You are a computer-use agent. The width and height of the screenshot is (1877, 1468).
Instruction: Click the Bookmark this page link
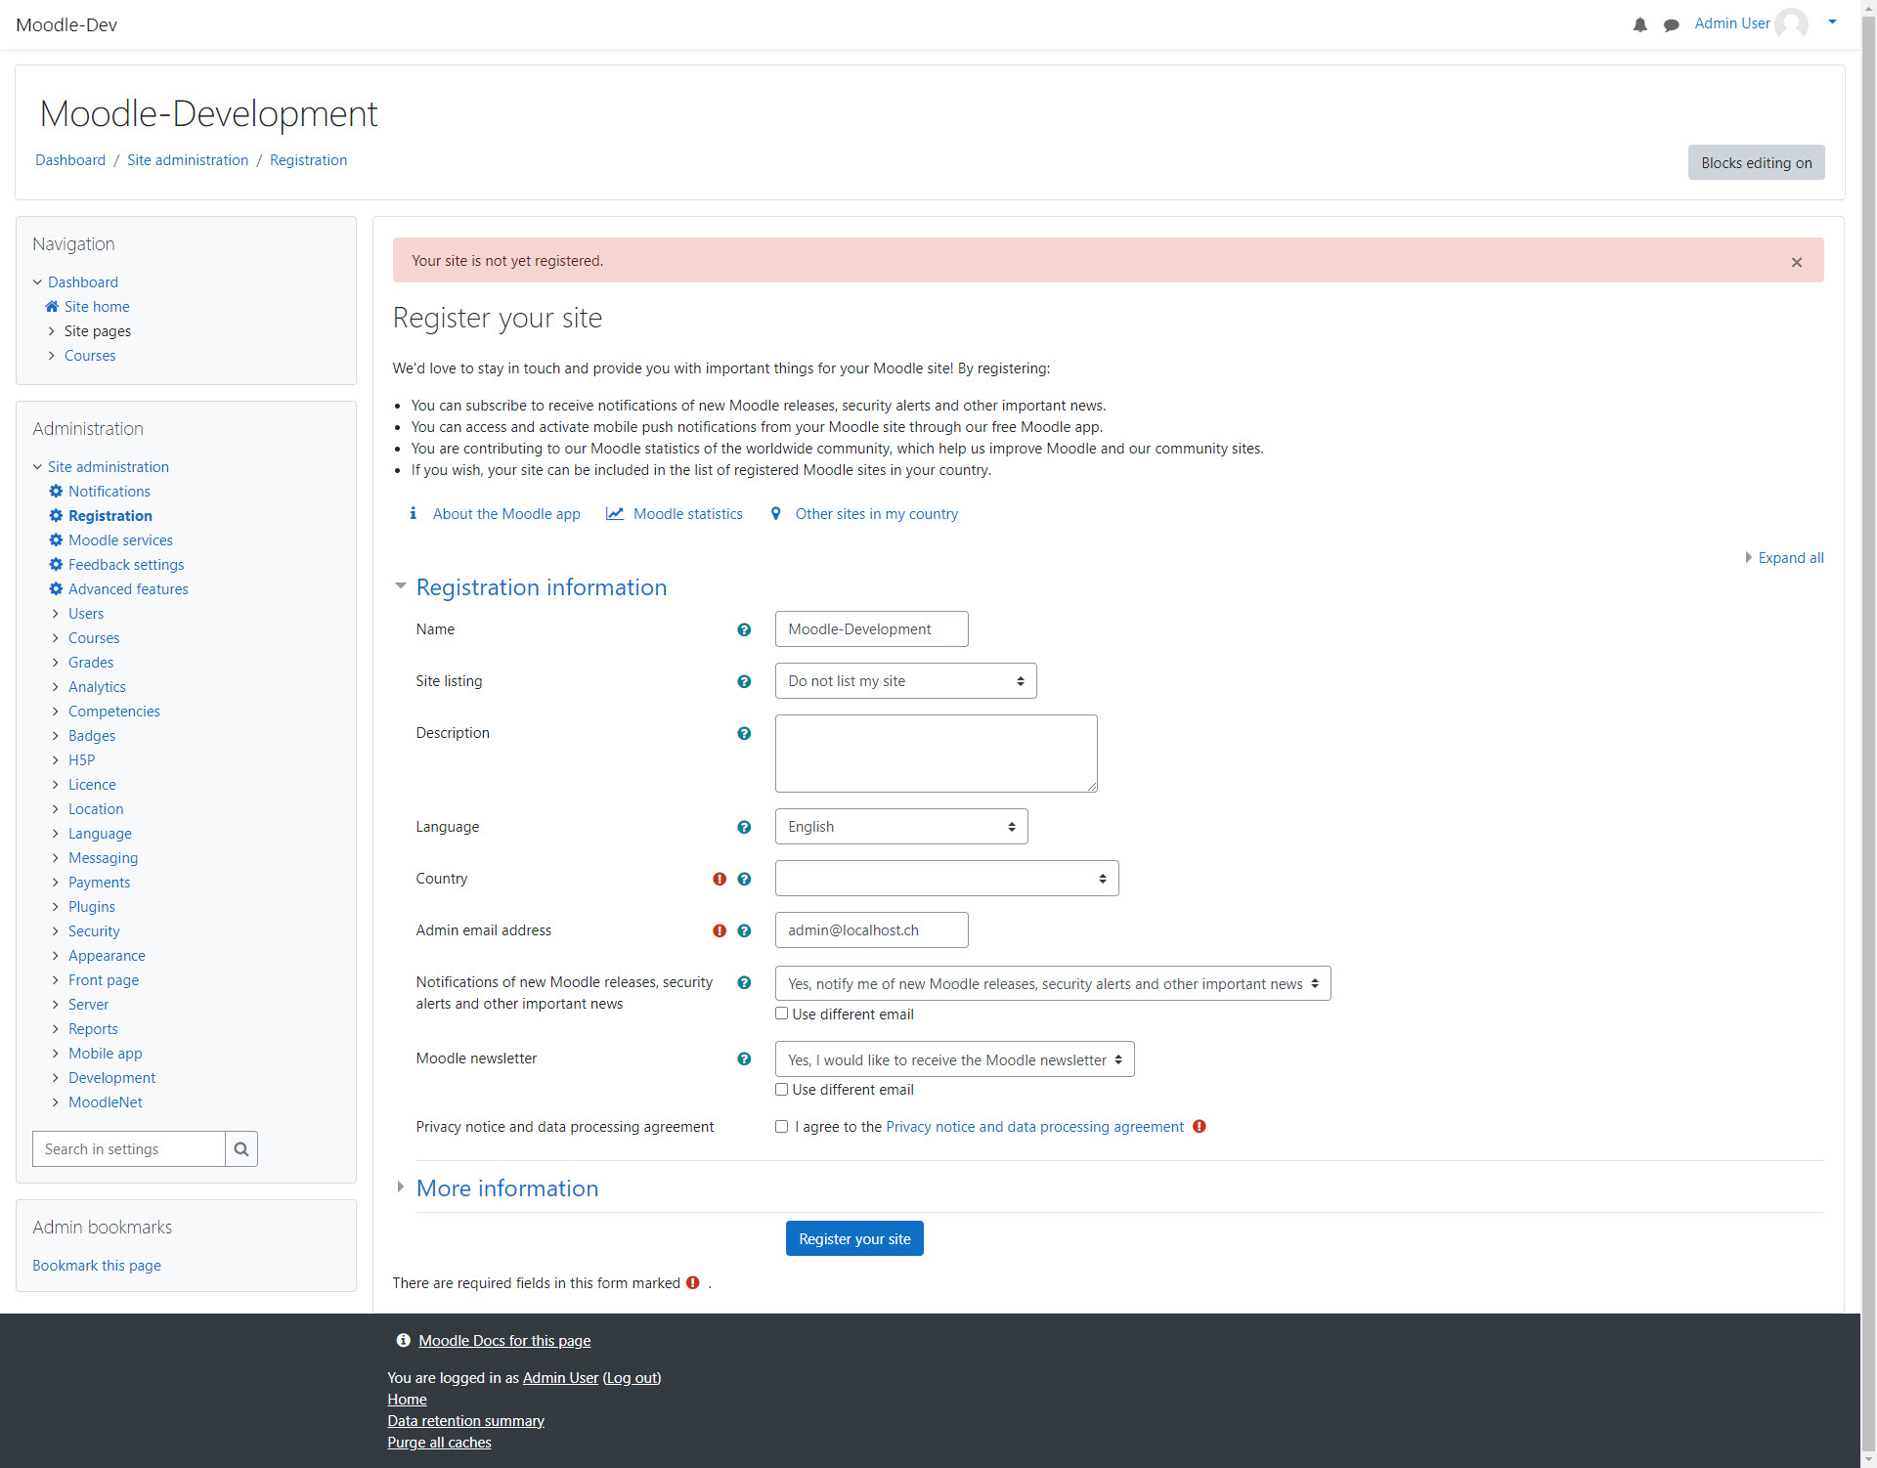[97, 1266]
